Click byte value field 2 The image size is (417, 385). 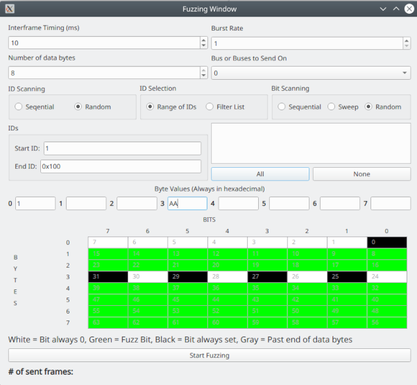click(x=137, y=203)
